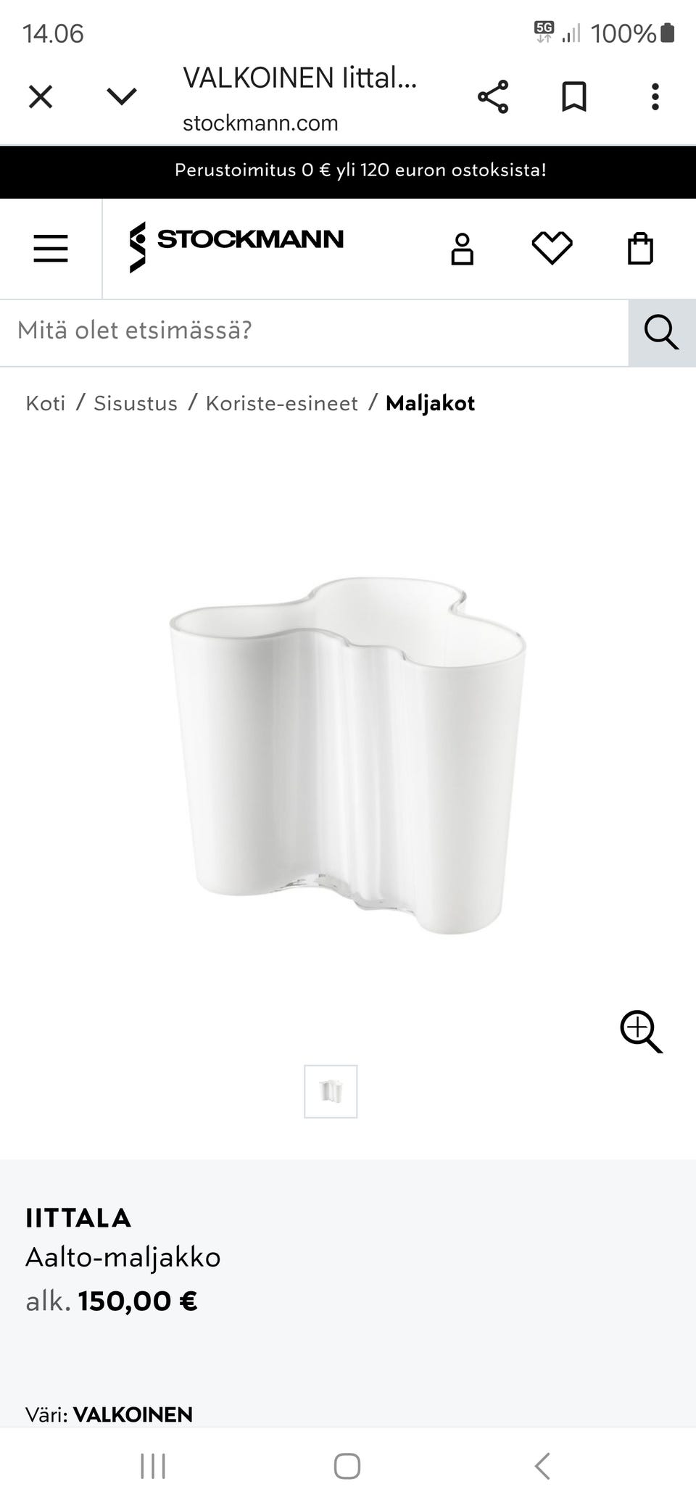Go to Sisustus breadcrumb

pyautogui.click(x=136, y=403)
